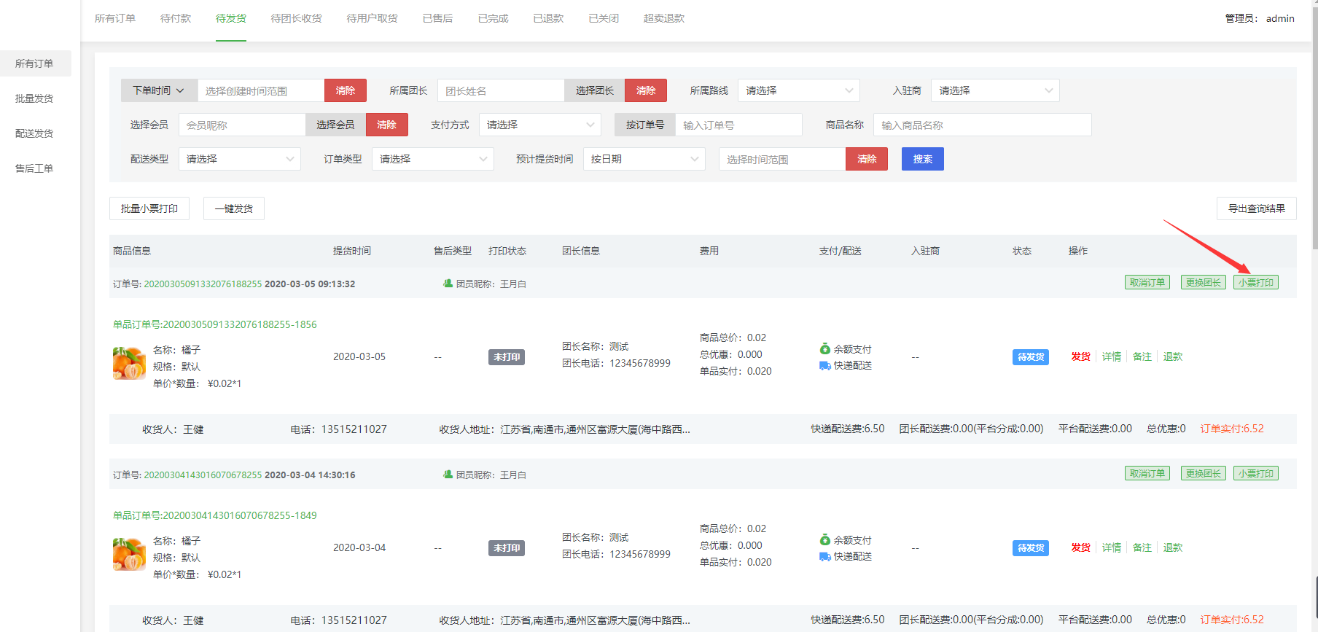Click 小票打印 on the first order
The image size is (1318, 632).
pos(1255,283)
